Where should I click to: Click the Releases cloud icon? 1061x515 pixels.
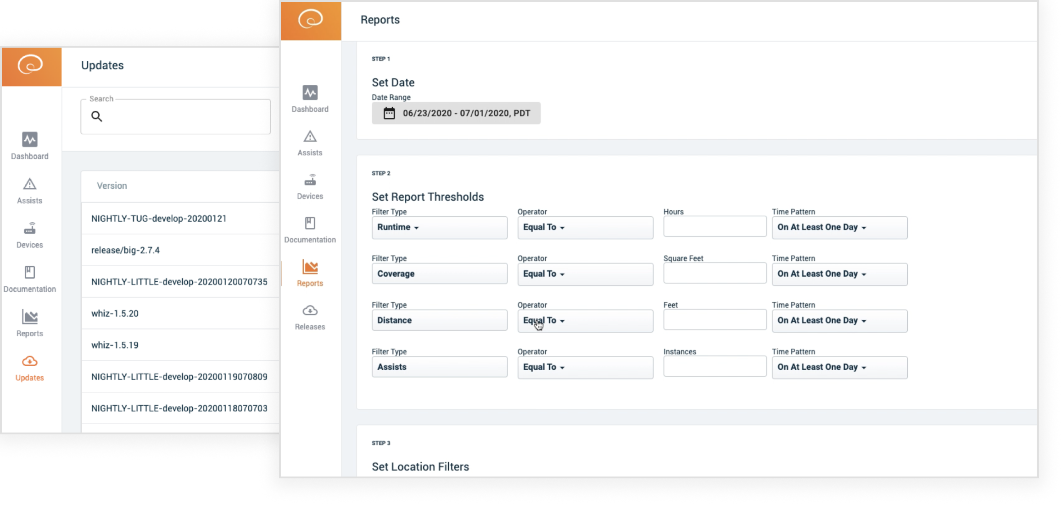(310, 311)
